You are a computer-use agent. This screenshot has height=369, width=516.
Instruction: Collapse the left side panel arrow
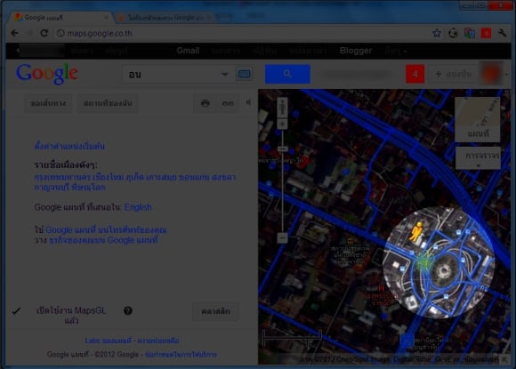click(x=248, y=102)
